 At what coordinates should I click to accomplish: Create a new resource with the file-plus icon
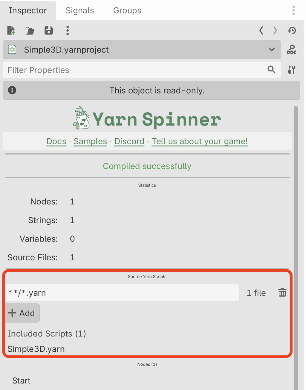pyautogui.click(x=11, y=30)
